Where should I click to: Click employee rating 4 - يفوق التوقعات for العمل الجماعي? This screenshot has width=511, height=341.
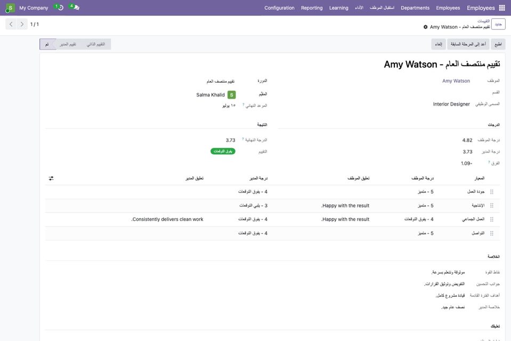(x=419, y=219)
